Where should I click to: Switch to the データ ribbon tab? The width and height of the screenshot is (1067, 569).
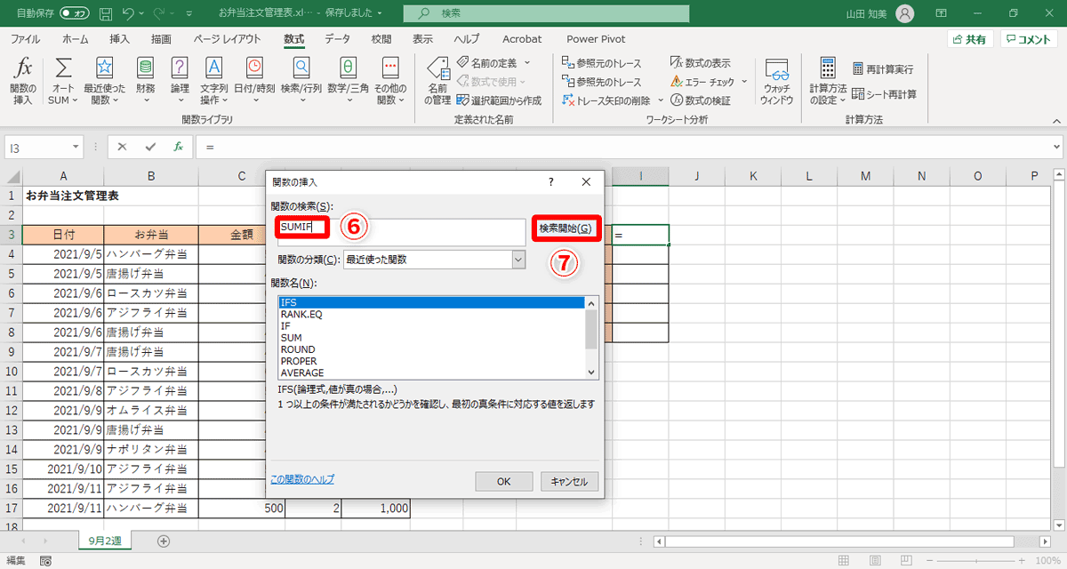338,39
